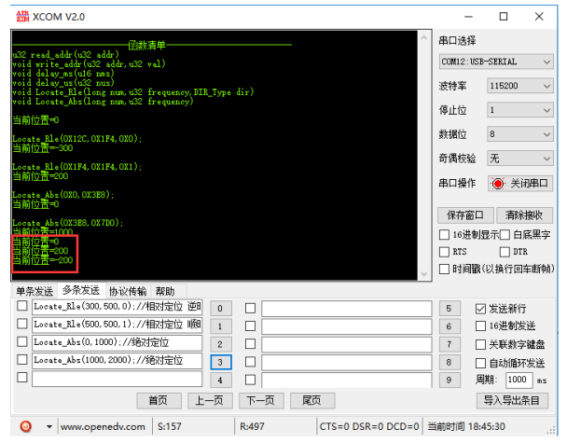Click the S:157 sent counter
The image size is (567, 443).
point(170,427)
